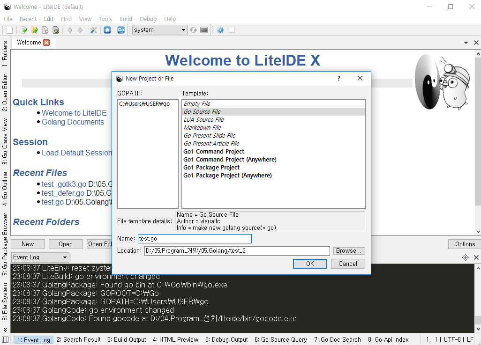Click the New button on Welcome page
The height and width of the screenshot is (345, 481).
28,244
